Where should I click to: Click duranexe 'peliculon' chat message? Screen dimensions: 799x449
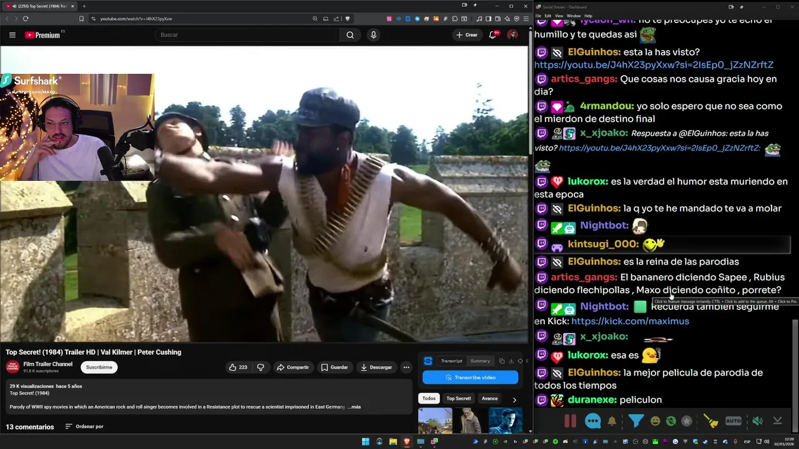[x=663, y=400]
